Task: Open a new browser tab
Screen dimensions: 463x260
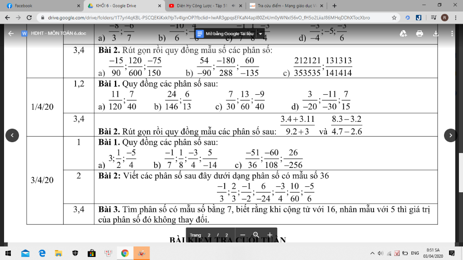Action: pos(334,5)
